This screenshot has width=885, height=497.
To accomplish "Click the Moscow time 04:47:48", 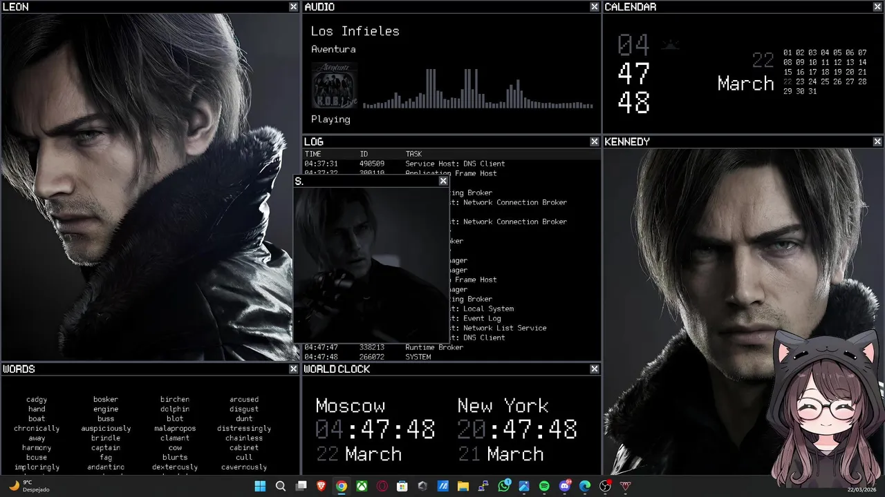I will 375,429.
